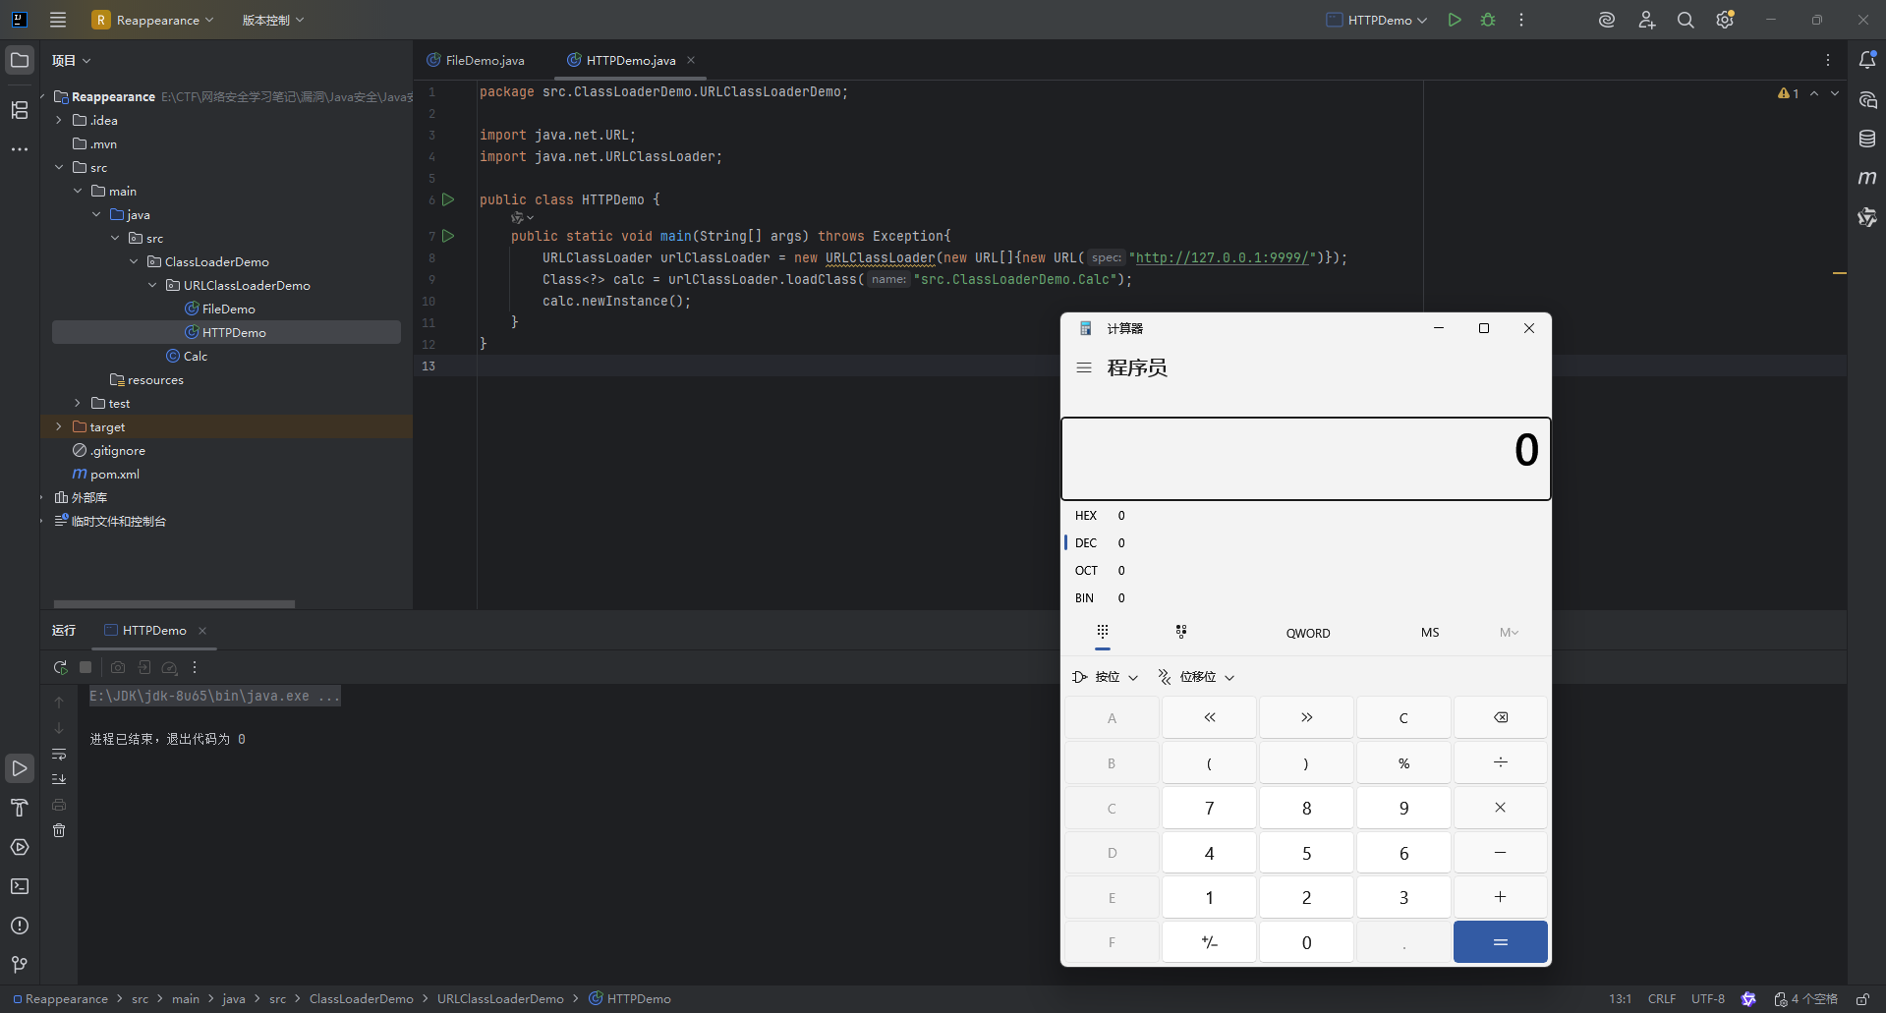Switch to FileDemo.java editor tab
Image resolution: width=1886 pixels, height=1013 pixels.
point(484,61)
